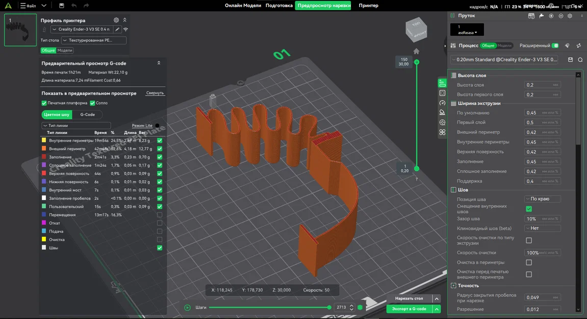Click the green layer icon beside step counter

(x=360, y=307)
